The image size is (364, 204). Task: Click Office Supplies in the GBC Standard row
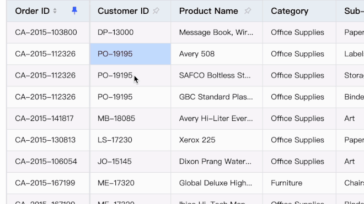pos(299,97)
